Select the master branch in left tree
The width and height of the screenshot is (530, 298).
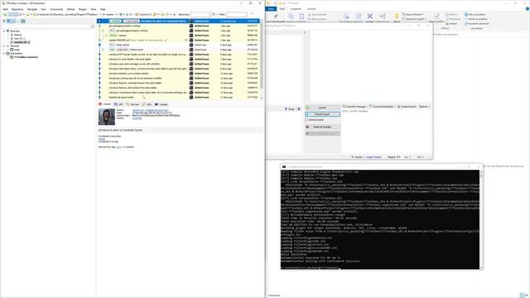click(22, 42)
